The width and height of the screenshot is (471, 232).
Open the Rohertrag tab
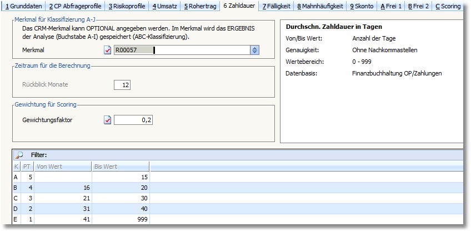(201, 6)
